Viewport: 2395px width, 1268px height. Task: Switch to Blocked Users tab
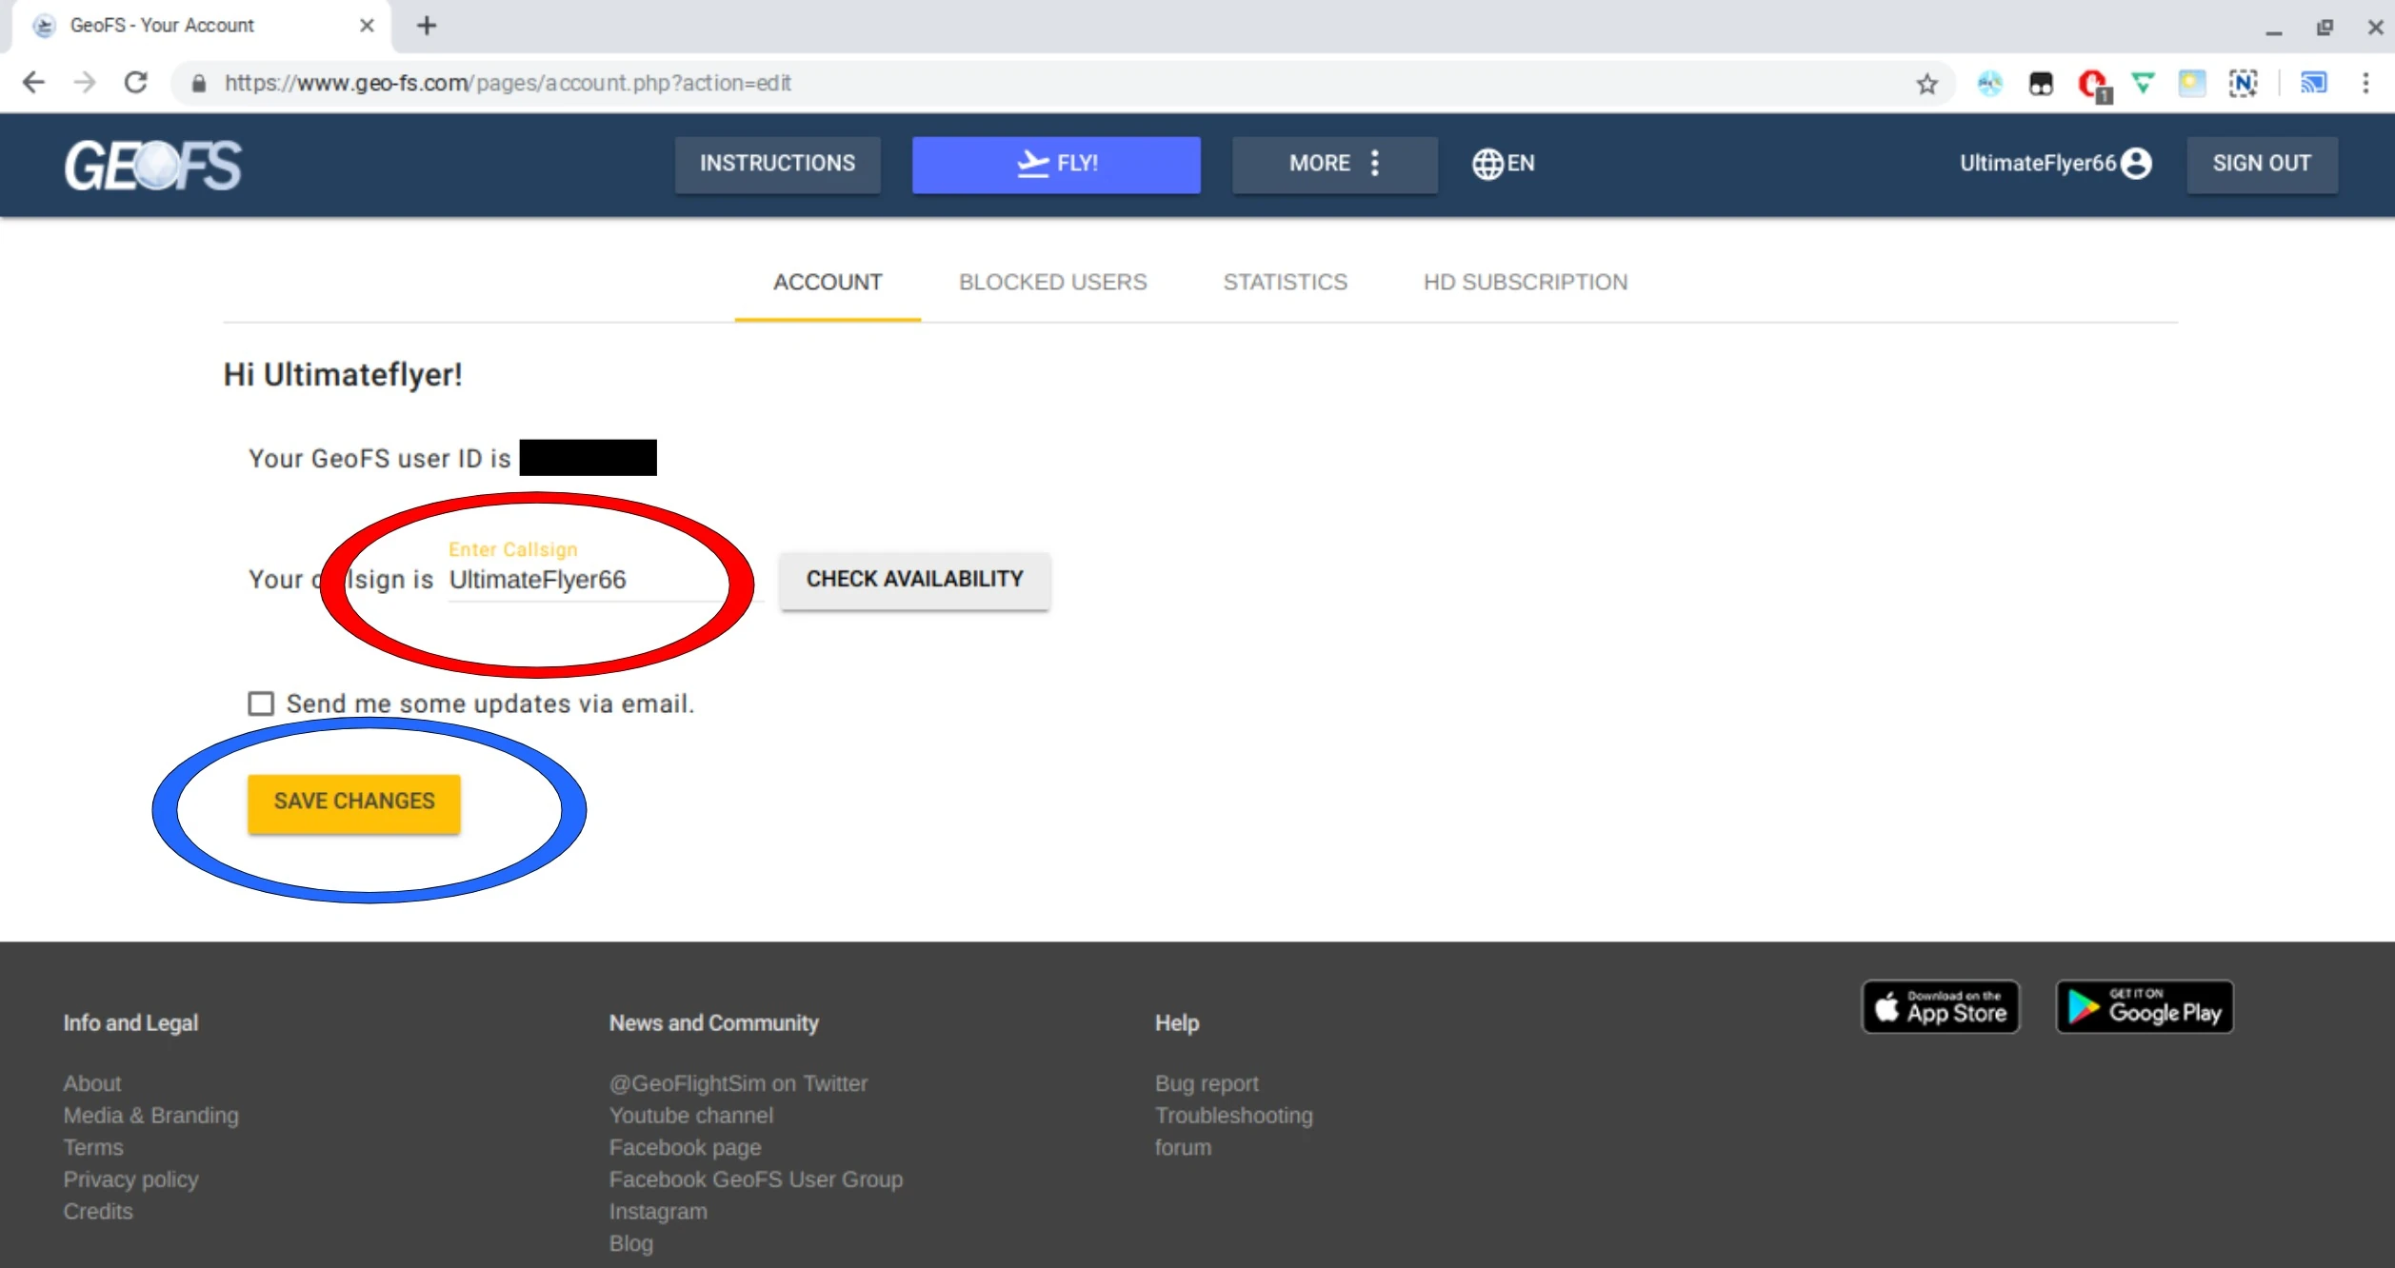click(x=1052, y=283)
